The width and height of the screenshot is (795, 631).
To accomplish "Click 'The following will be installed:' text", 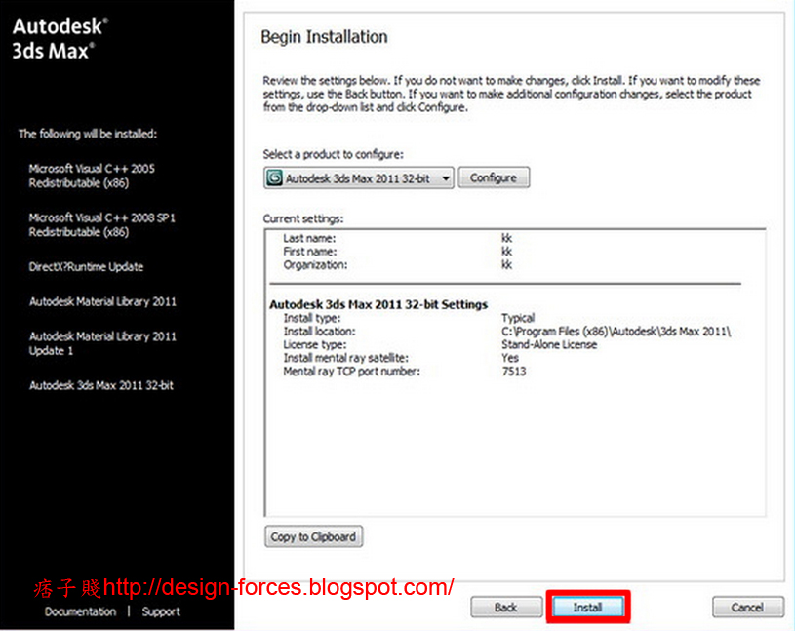I will (88, 134).
